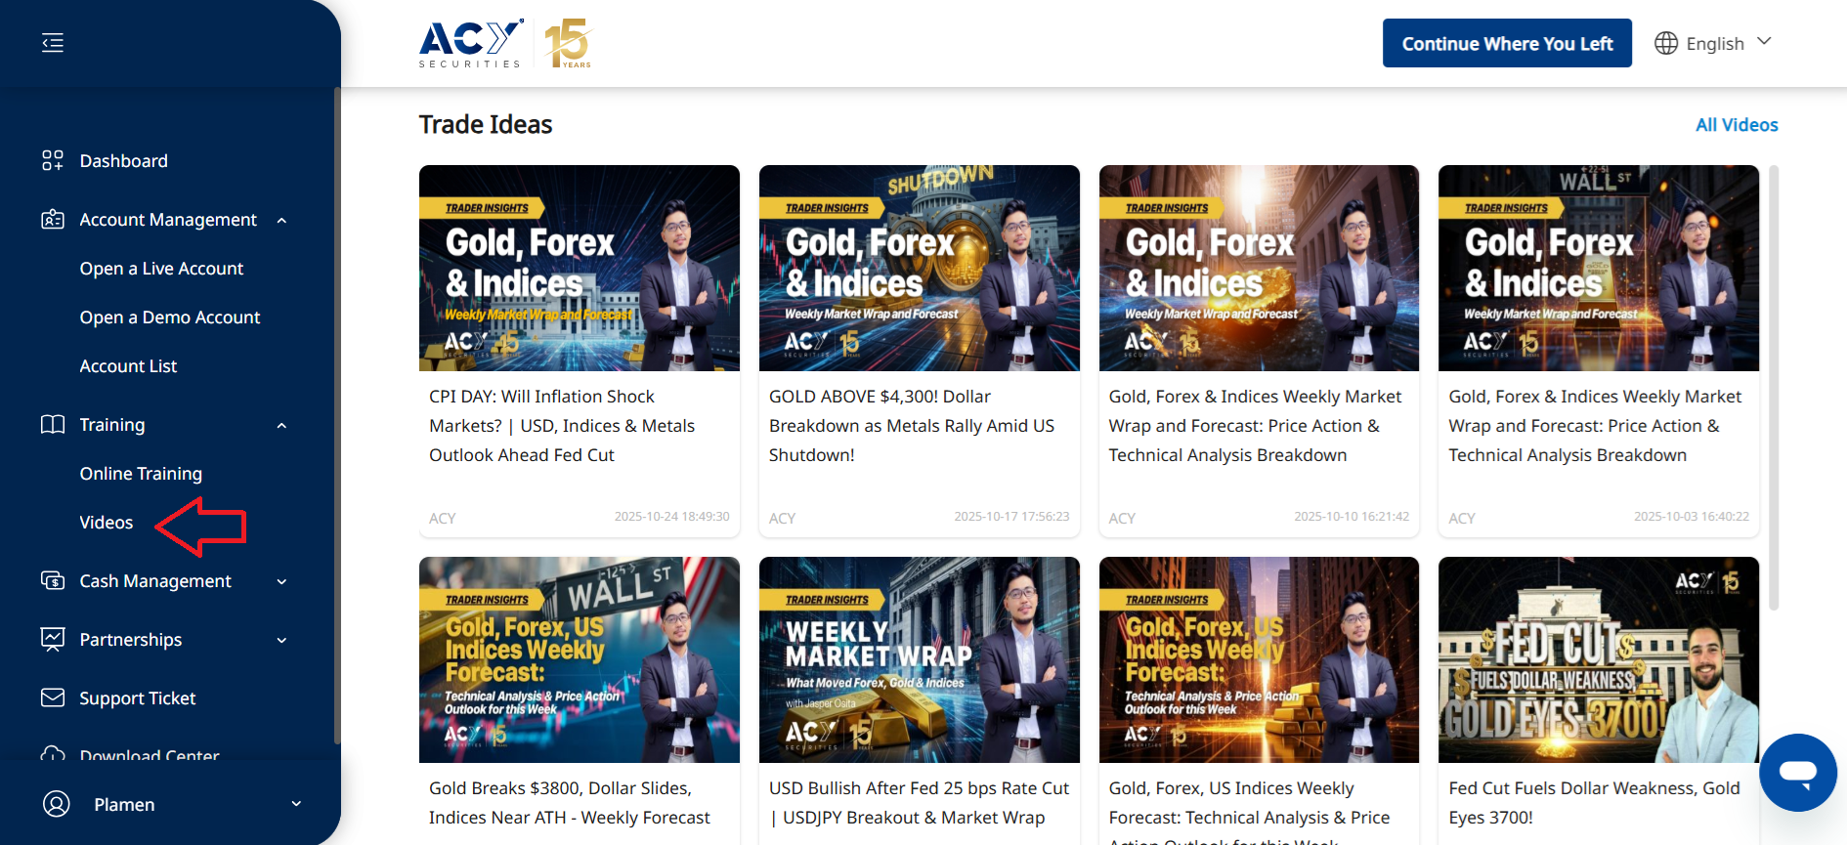
Task: Click the Partnerships chart icon
Action: (53, 639)
